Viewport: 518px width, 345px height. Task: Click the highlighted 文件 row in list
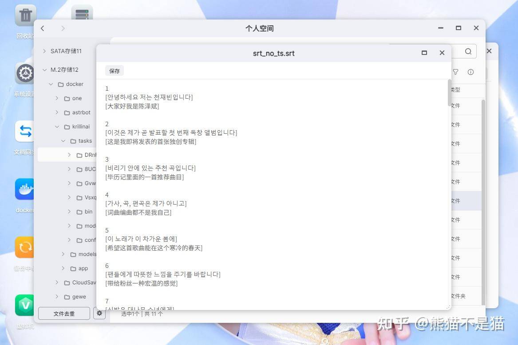tap(467, 201)
